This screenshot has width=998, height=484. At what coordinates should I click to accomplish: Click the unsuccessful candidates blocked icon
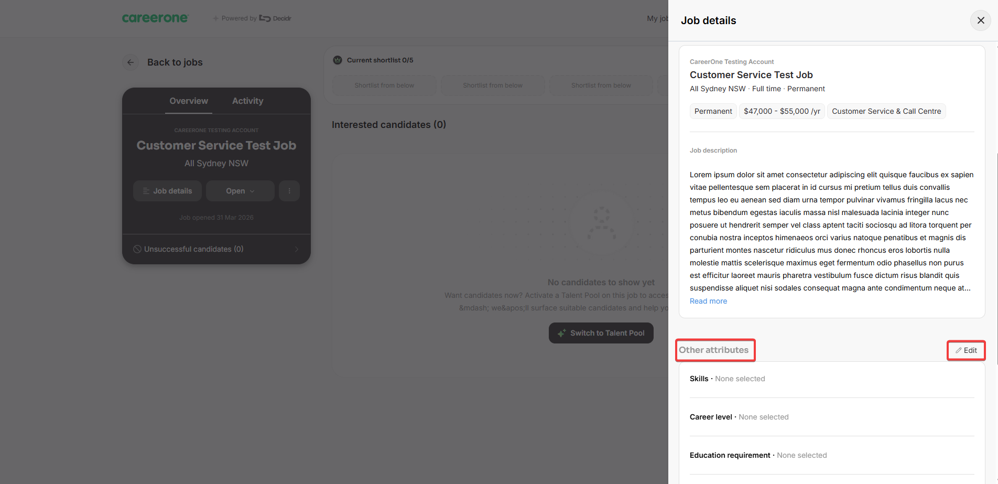[x=137, y=249]
